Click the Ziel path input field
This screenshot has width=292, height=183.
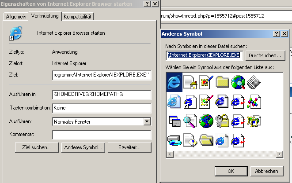(x=102, y=75)
